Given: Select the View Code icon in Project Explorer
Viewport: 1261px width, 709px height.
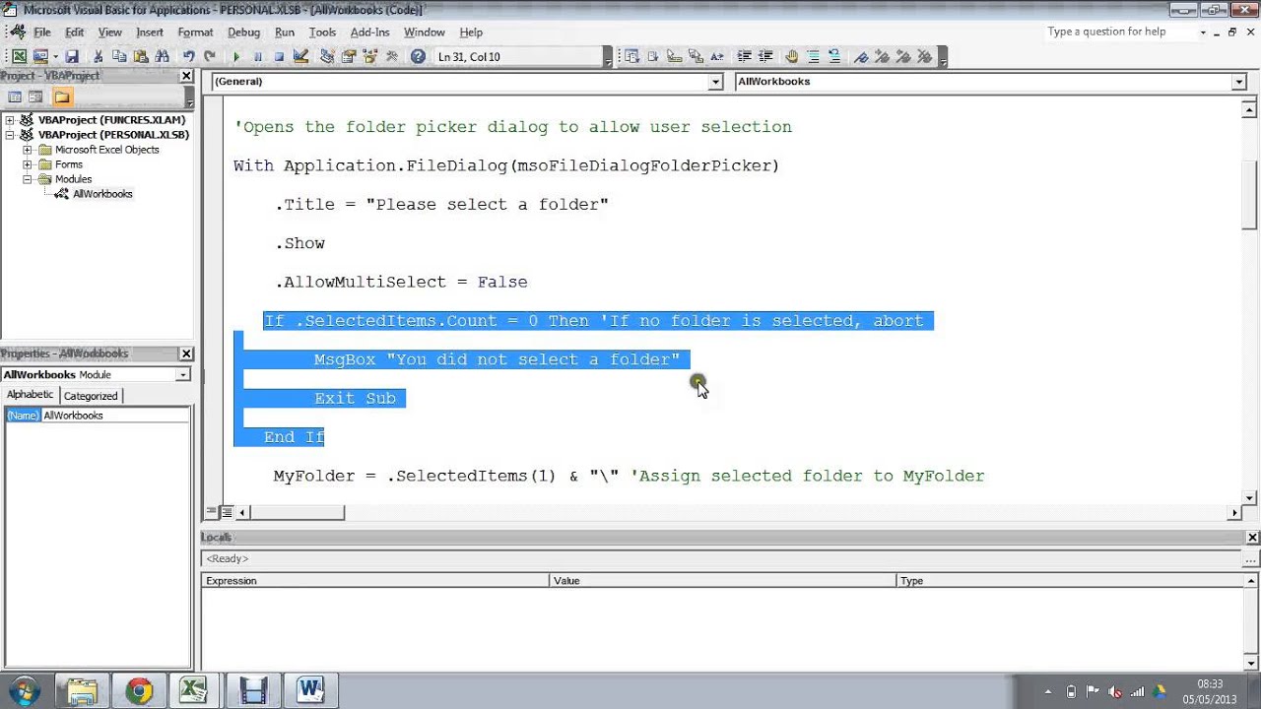Looking at the screenshot, I should click(15, 97).
